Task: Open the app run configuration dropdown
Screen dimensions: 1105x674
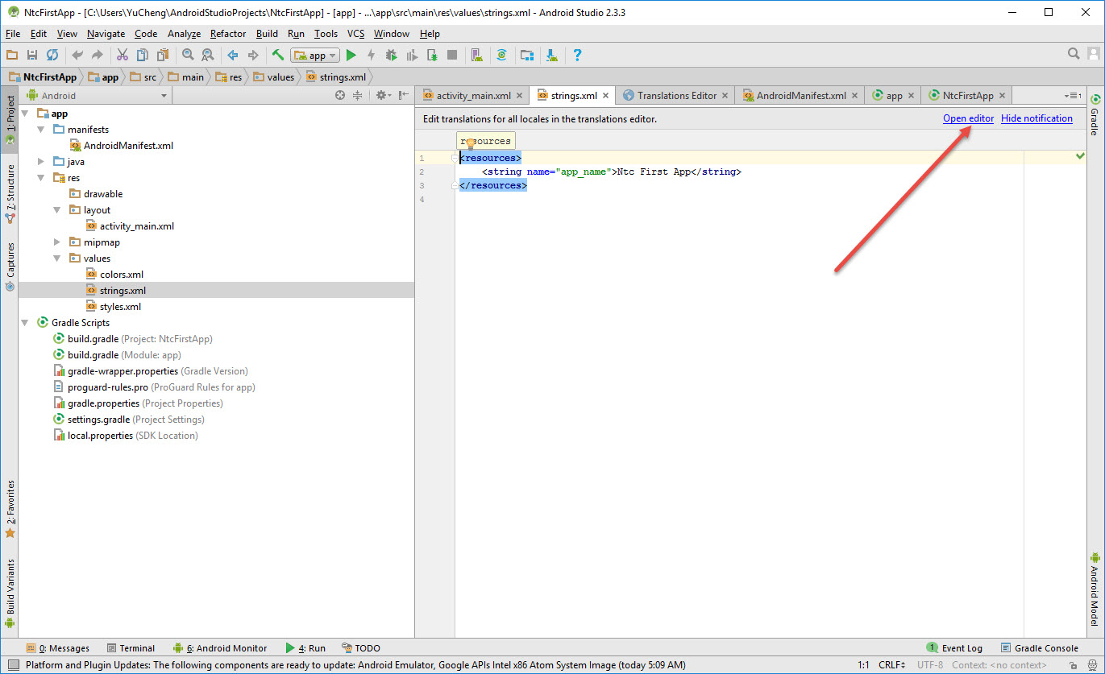Action: 316,56
